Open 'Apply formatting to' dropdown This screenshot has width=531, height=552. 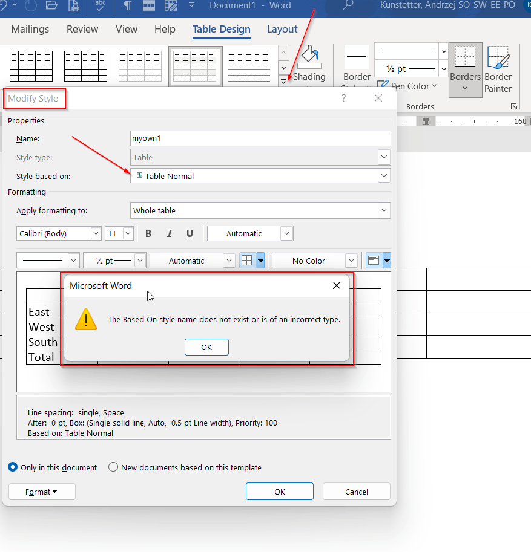click(x=384, y=210)
